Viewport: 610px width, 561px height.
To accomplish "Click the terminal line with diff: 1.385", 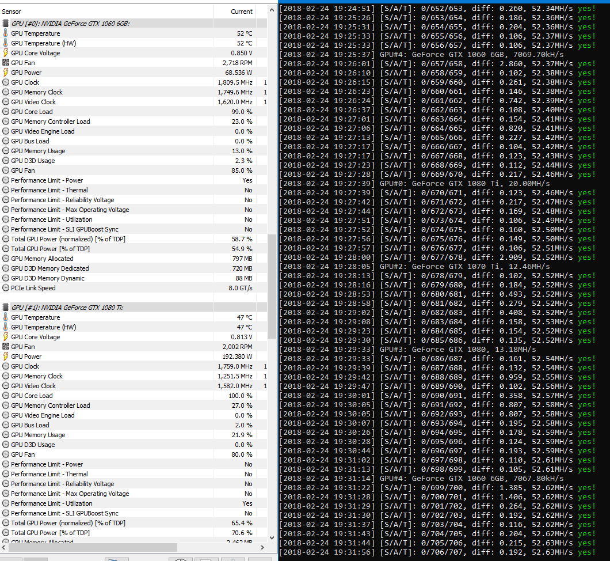I will point(437,487).
